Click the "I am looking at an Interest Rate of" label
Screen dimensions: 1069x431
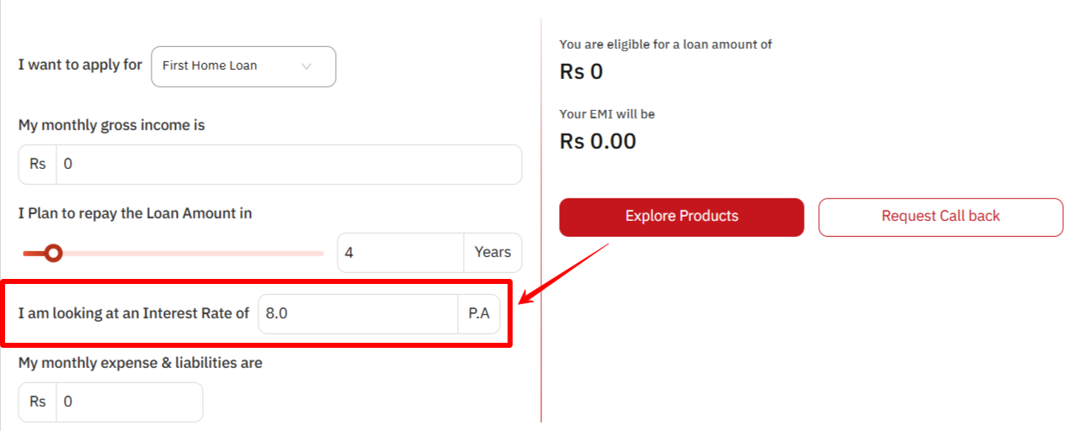pyautogui.click(x=134, y=313)
